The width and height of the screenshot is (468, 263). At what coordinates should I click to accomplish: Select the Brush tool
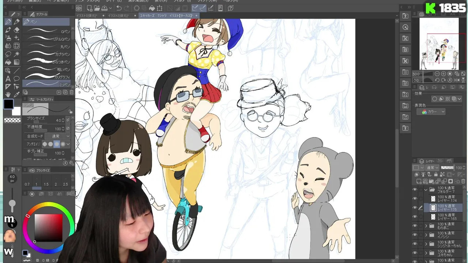pyautogui.click(x=8, y=30)
